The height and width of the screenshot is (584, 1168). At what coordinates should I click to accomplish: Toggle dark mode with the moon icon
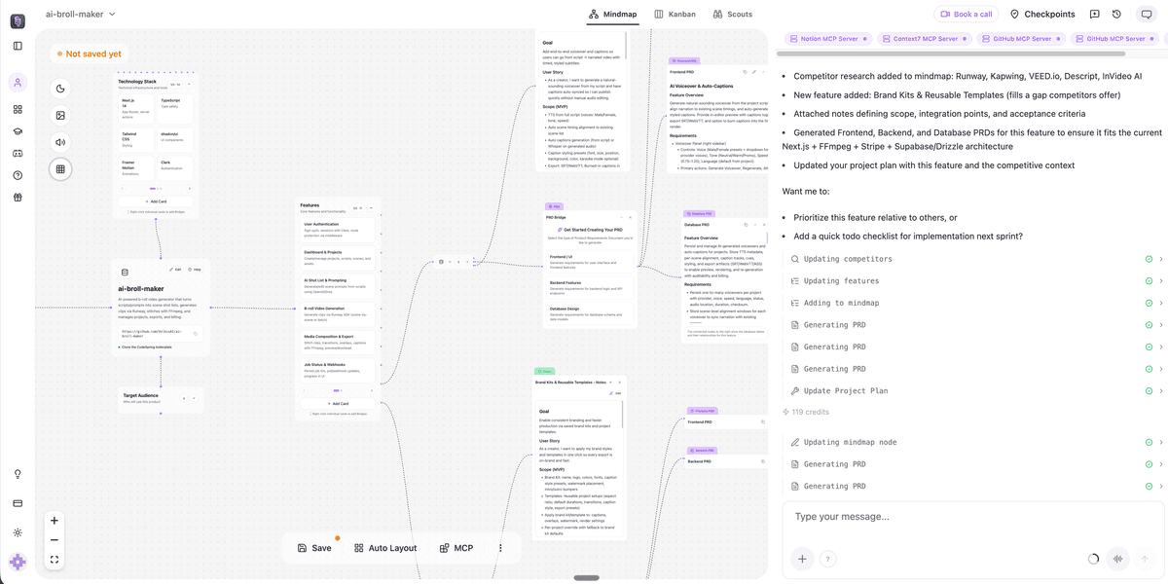click(59, 88)
